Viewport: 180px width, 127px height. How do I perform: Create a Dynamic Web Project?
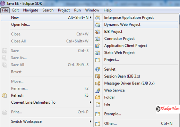(136, 25)
